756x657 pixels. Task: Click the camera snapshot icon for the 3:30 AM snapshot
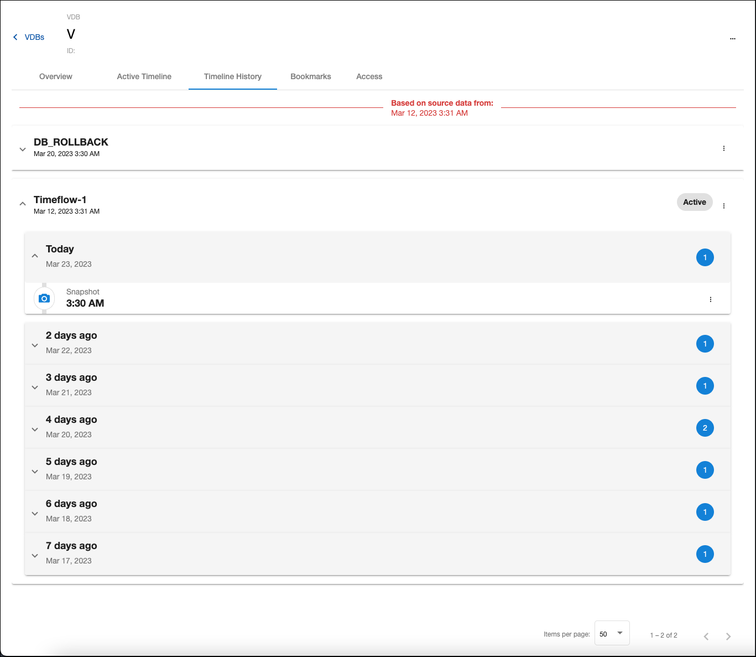pyautogui.click(x=44, y=298)
